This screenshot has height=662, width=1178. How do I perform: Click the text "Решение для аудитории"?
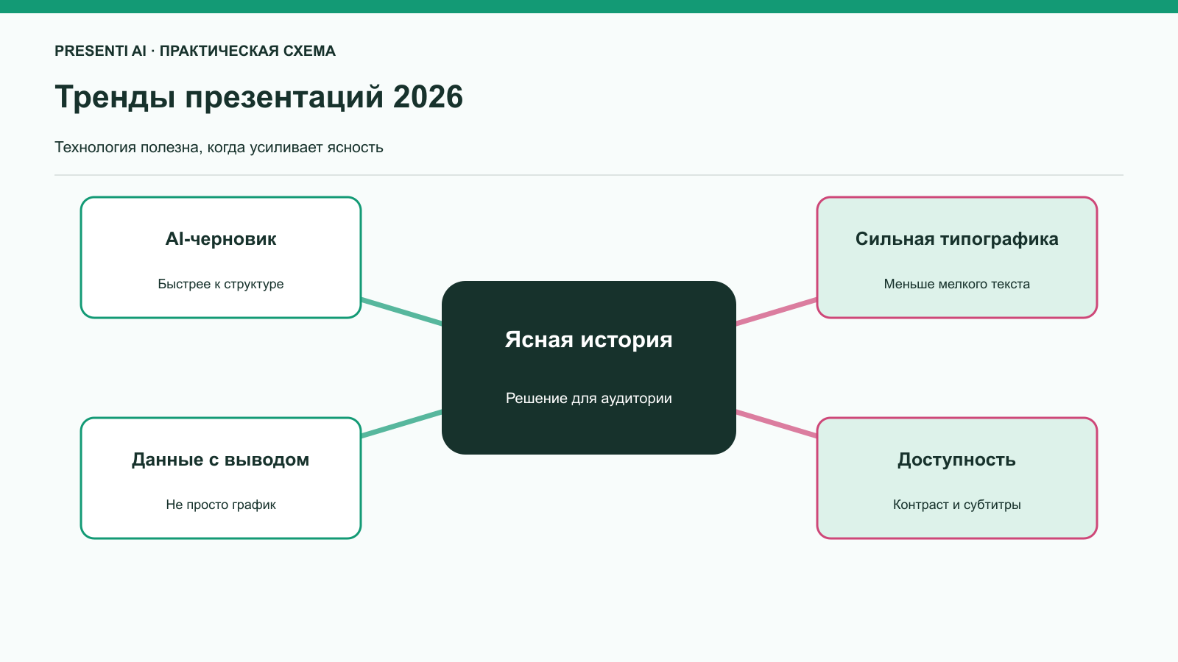[x=589, y=398]
